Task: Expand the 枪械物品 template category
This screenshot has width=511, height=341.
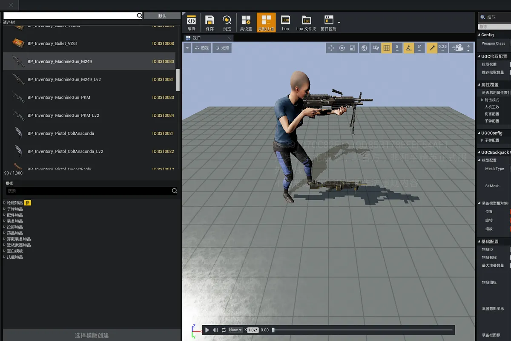Action: (x=4, y=203)
